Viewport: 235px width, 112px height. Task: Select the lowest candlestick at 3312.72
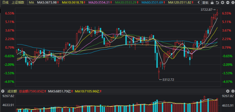tap(159, 73)
